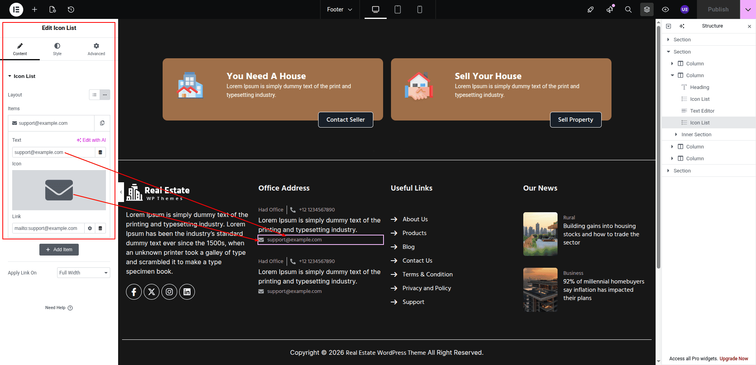Screen dimensions: 756x365
Task: Switch to tablet responsive view
Action: pos(398,9)
